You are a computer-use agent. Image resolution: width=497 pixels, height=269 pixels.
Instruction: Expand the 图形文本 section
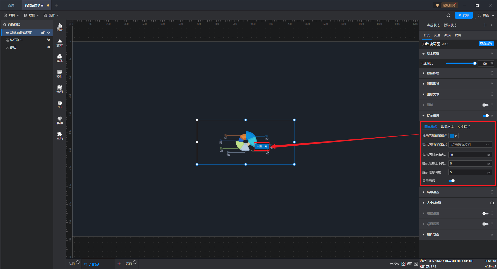(423, 94)
